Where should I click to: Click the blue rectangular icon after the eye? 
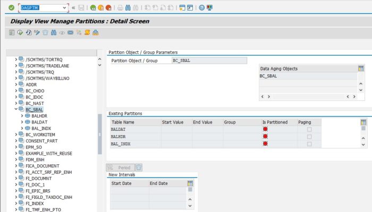tap(70, 33)
